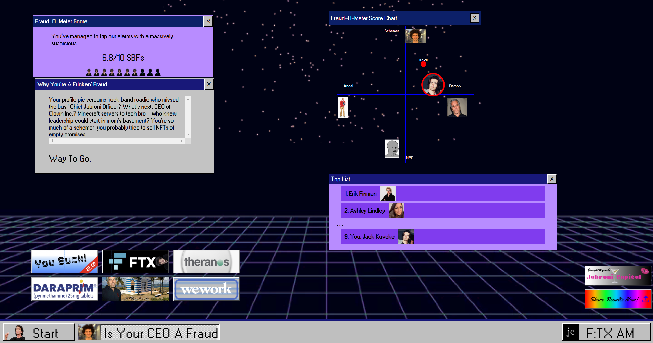
Task: Select the Daraprim tablets tile
Action: pos(65,289)
